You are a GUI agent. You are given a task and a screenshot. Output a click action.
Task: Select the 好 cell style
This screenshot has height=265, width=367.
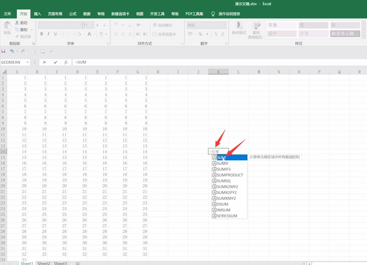click(345, 25)
